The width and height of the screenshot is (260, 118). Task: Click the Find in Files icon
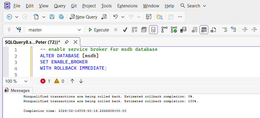click(160, 17)
